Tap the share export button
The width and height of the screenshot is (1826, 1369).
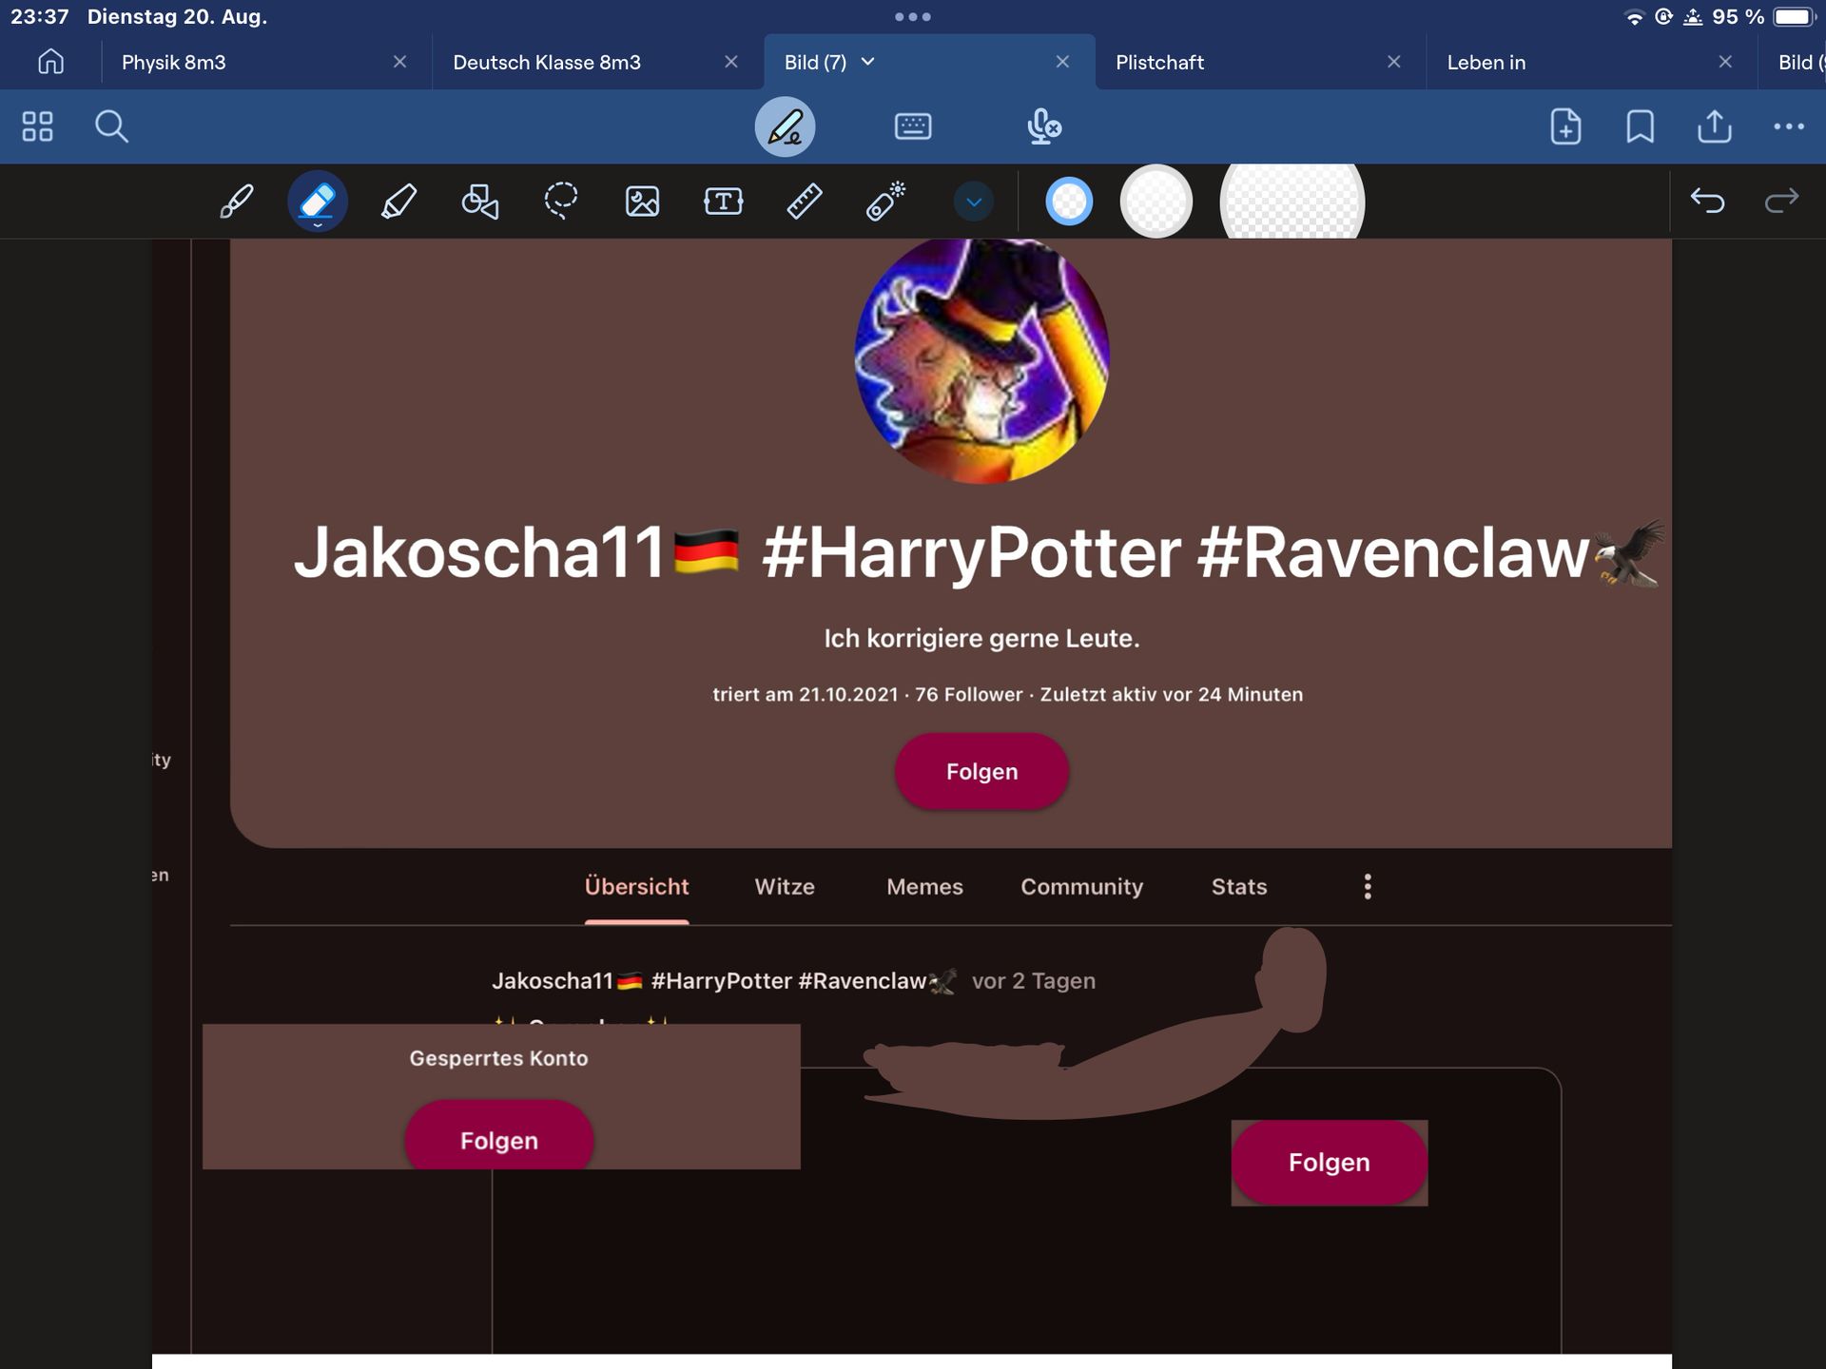1715,126
